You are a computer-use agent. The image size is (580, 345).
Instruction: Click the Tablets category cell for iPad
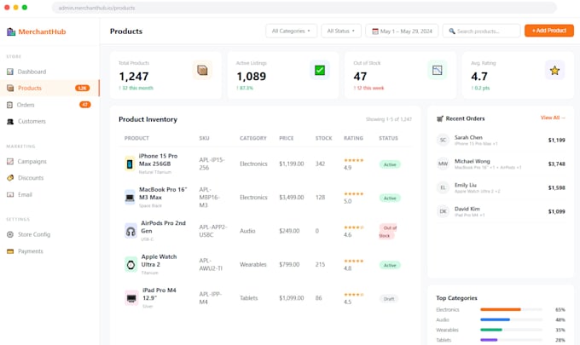[x=248, y=298]
